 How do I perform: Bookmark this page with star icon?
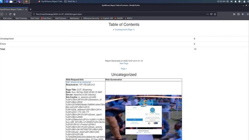click(215, 14)
